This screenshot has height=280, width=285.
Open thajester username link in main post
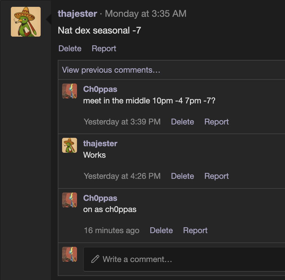pos(77,14)
